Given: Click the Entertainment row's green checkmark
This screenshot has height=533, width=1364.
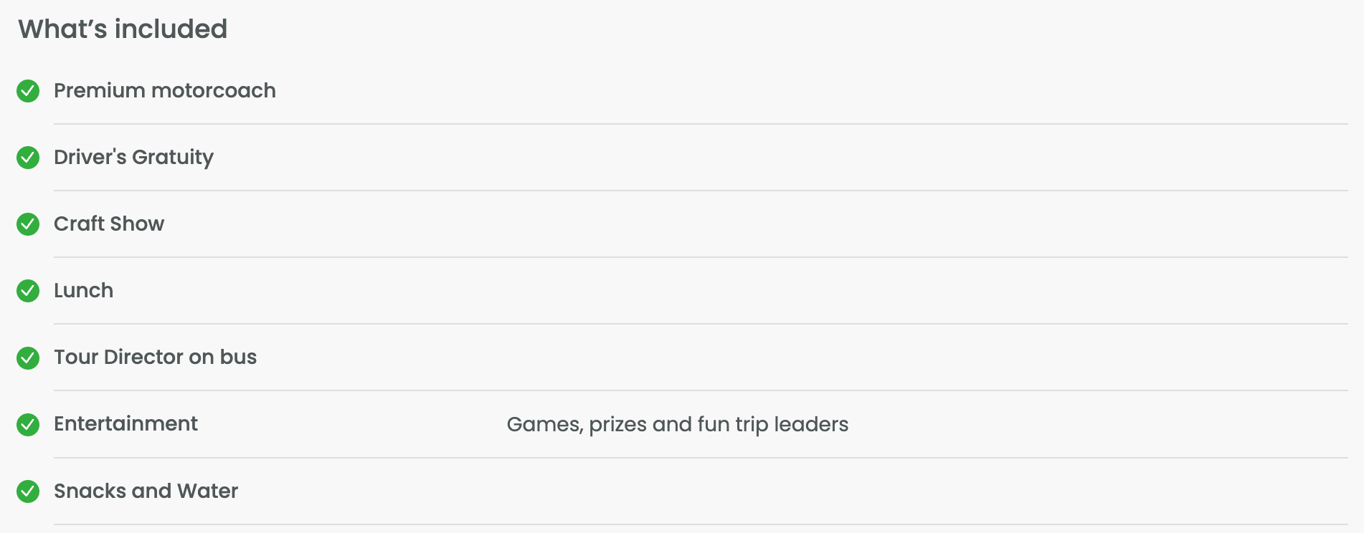Looking at the screenshot, I should tap(28, 424).
